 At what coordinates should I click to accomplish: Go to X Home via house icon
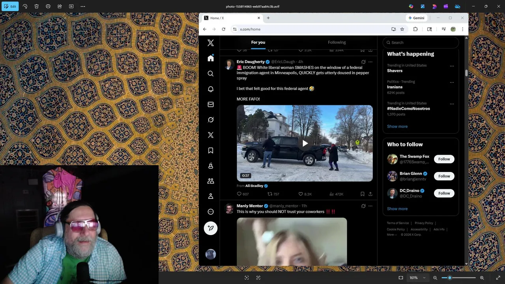(x=211, y=58)
